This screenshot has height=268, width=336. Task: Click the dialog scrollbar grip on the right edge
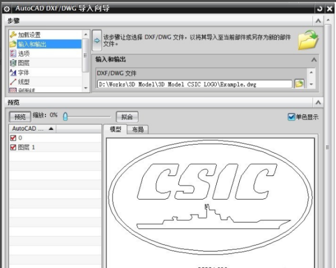point(328,147)
